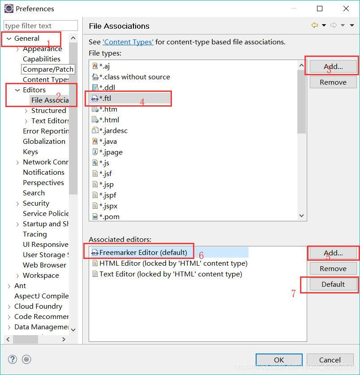The height and width of the screenshot is (375, 360).
Task: Click tree vertical scrollbar down arrow
Action: [x=73, y=330]
